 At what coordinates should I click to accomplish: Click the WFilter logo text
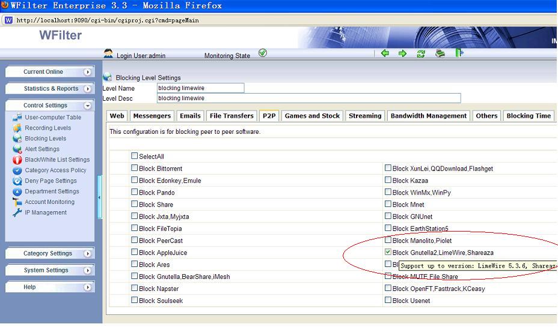pyautogui.click(x=61, y=35)
